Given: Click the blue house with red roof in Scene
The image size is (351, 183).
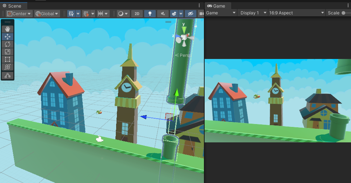Looking at the screenshot, I should pyautogui.click(x=61, y=103).
